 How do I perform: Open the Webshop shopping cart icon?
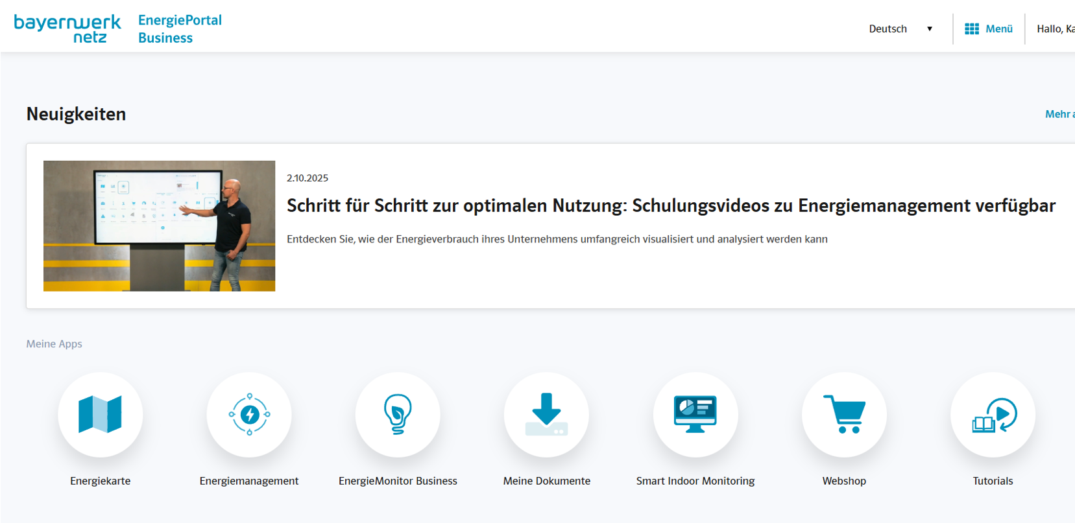pyautogui.click(x=844, y=415)
